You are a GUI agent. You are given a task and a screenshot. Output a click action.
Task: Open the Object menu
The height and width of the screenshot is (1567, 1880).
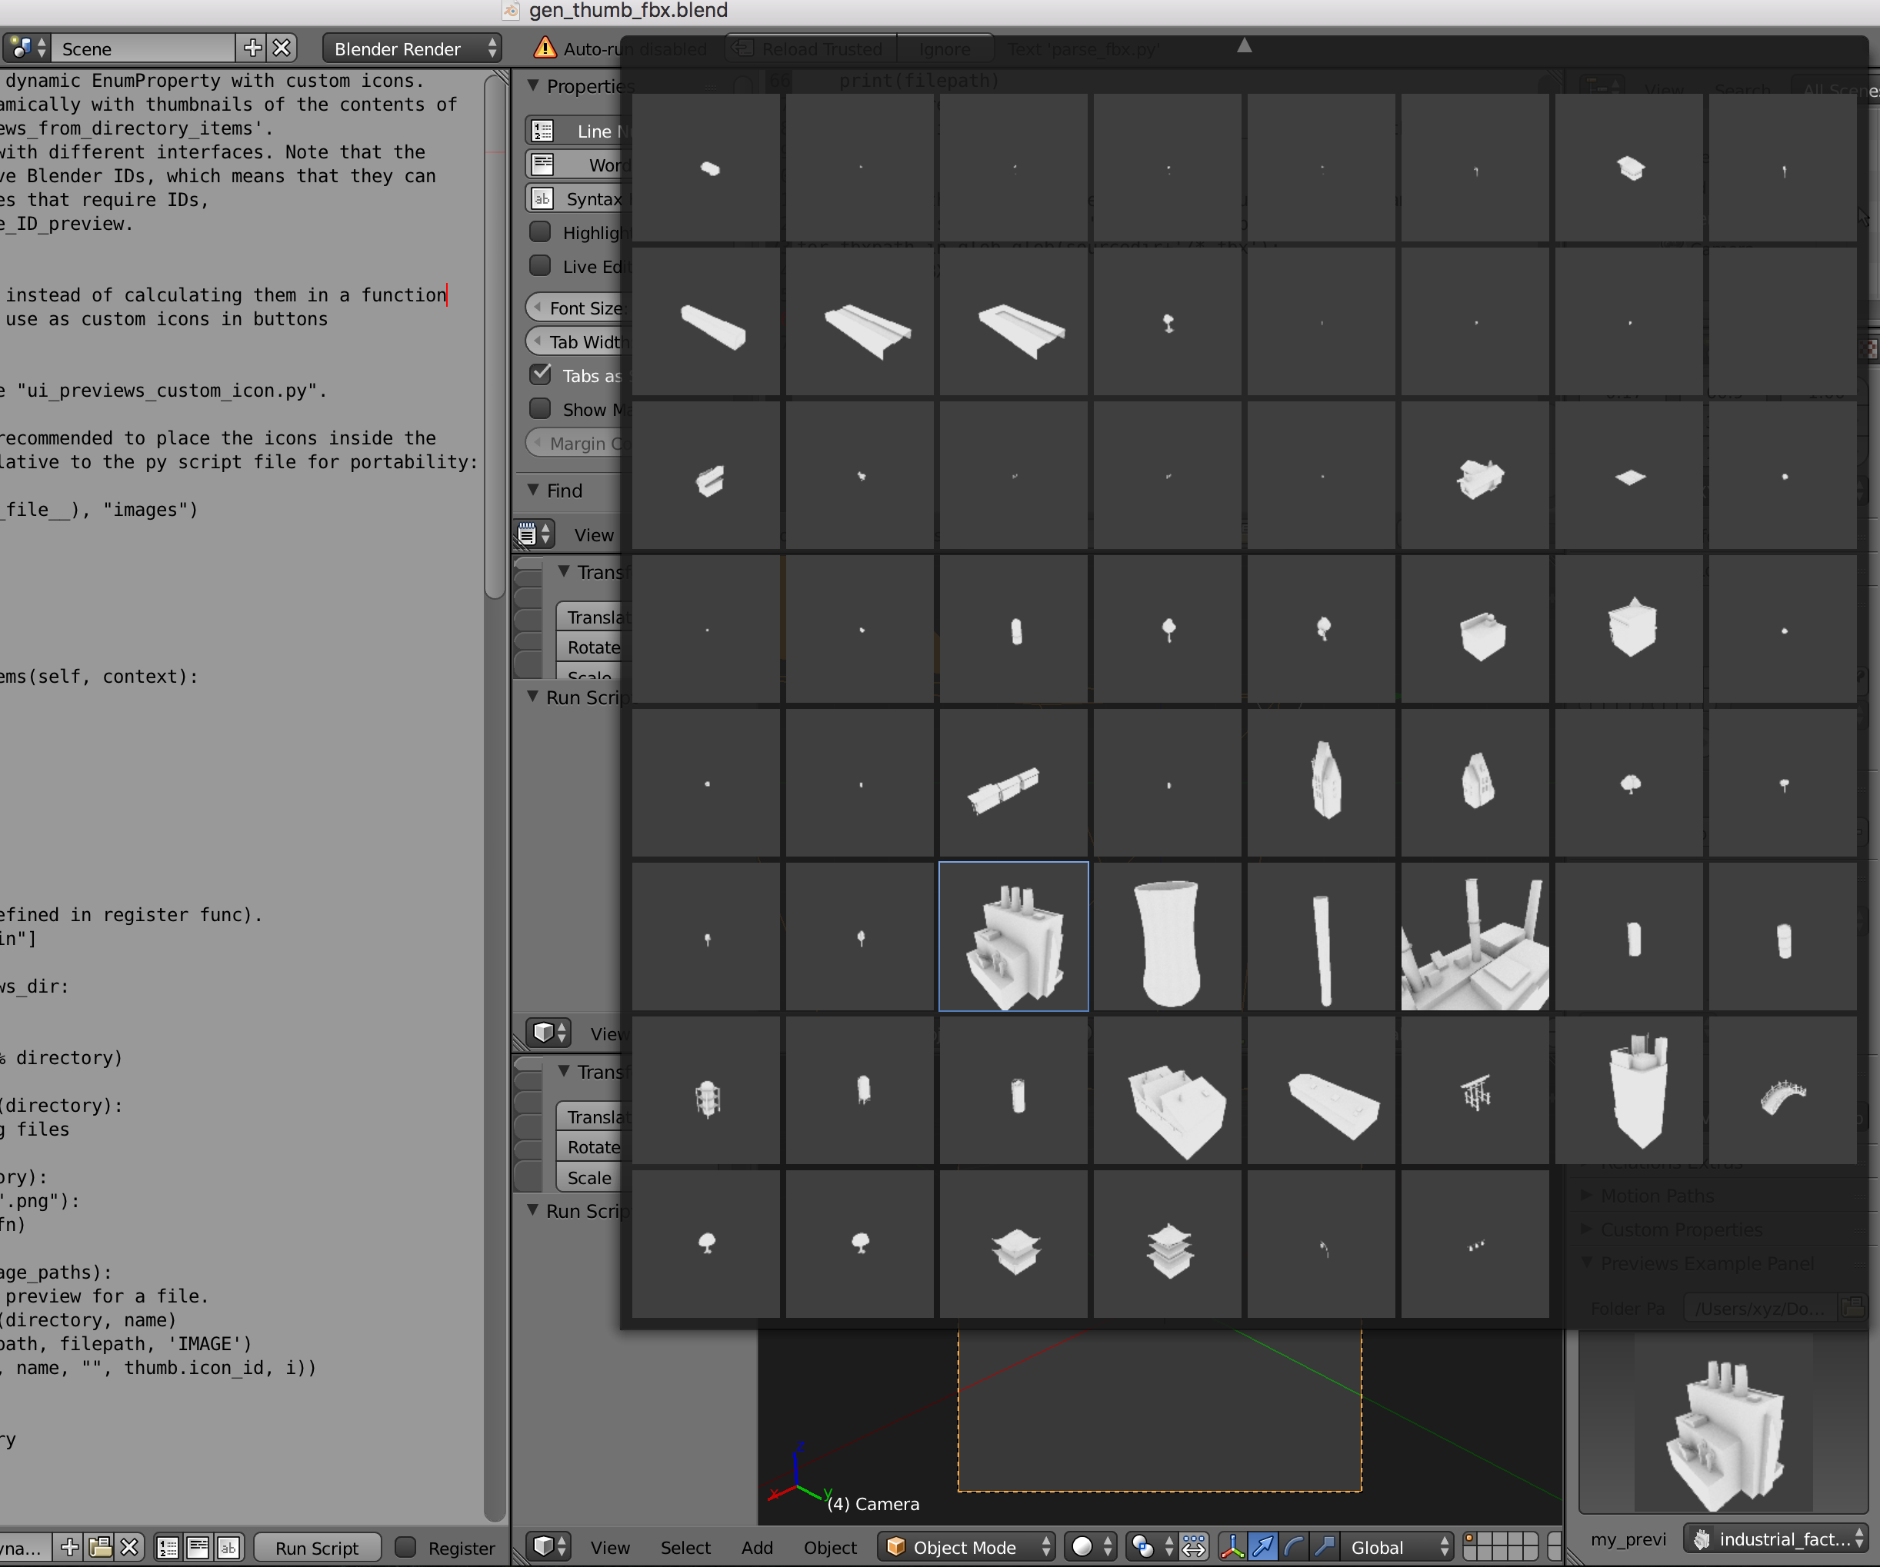[830, 1547]
